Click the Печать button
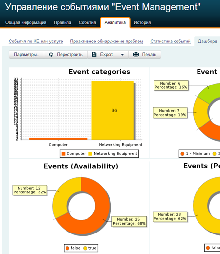The width and height of the screenshot is (220, 254). tap(145, 54)
